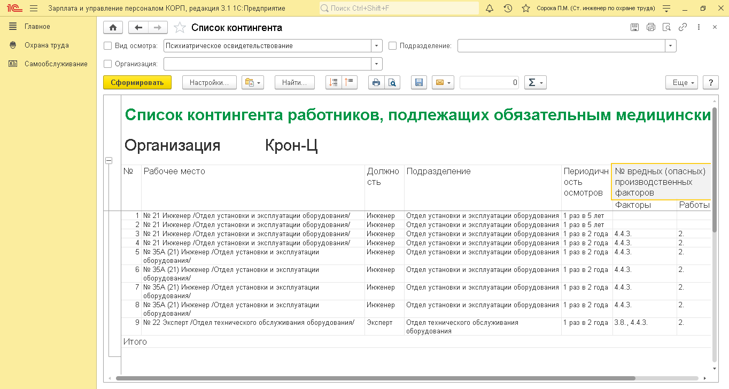
Task: Tick the Подразделение filter checkbox
Action: 392,46
